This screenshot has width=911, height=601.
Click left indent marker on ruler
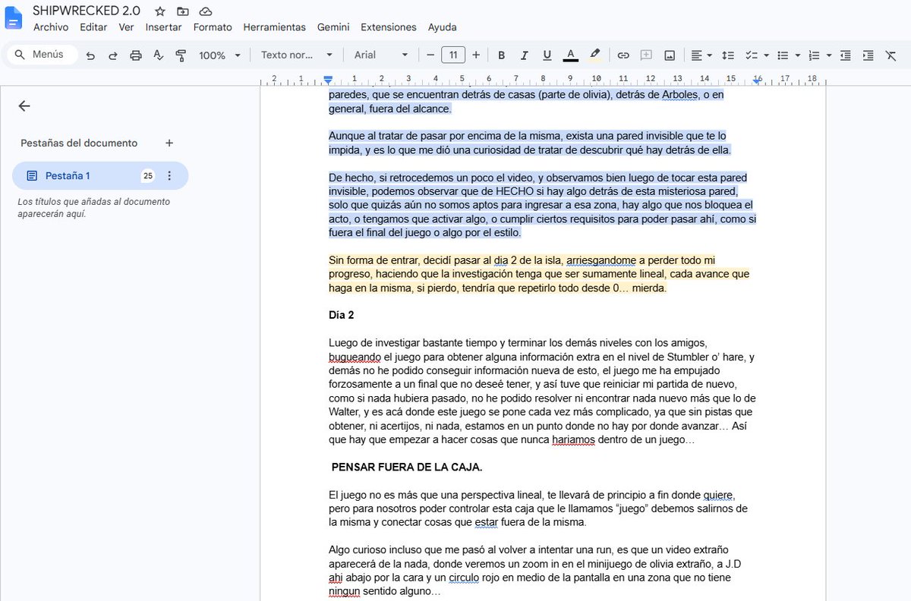tap(328, 79)
